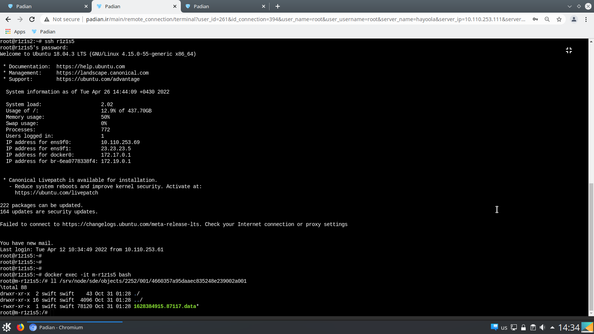Screen dimensions: 594x334
Task: Go back to the previous page
Action: point(8,19)
